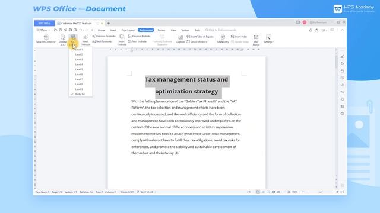The height and width of the screenshot is (213, 380).
Task: Click the WPS Office home tab
Action: (45, 23)
